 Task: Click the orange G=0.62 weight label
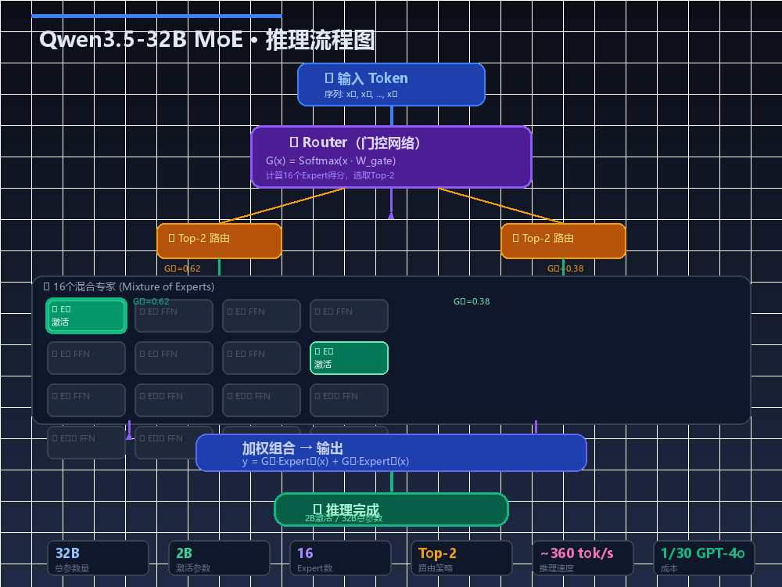(x=182, y=268)
